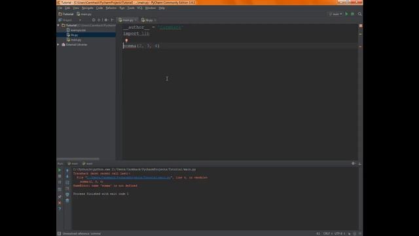Select External Libraries in tree
Viewport: 419px width, 236px height.
[75, 45]
